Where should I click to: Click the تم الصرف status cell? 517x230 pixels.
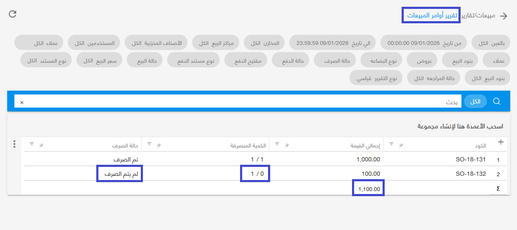point(126,159)
